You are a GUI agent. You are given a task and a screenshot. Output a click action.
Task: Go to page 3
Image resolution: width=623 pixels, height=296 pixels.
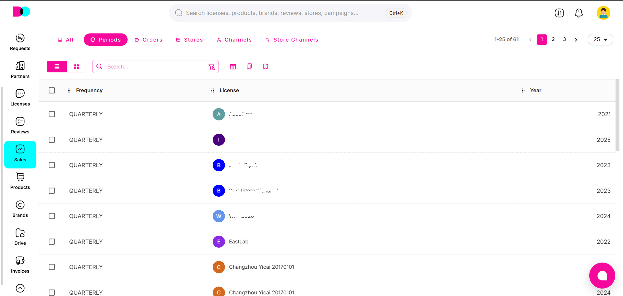point(565,40)
